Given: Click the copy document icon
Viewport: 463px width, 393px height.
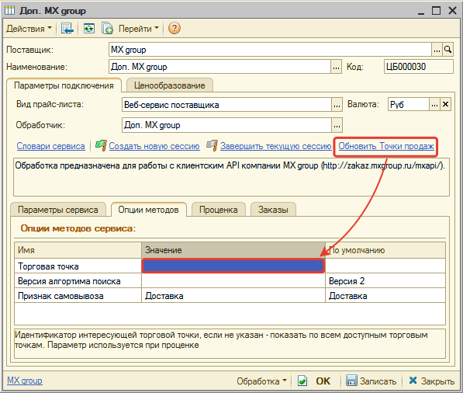Looking at the screenshot, I should point(107,29).
